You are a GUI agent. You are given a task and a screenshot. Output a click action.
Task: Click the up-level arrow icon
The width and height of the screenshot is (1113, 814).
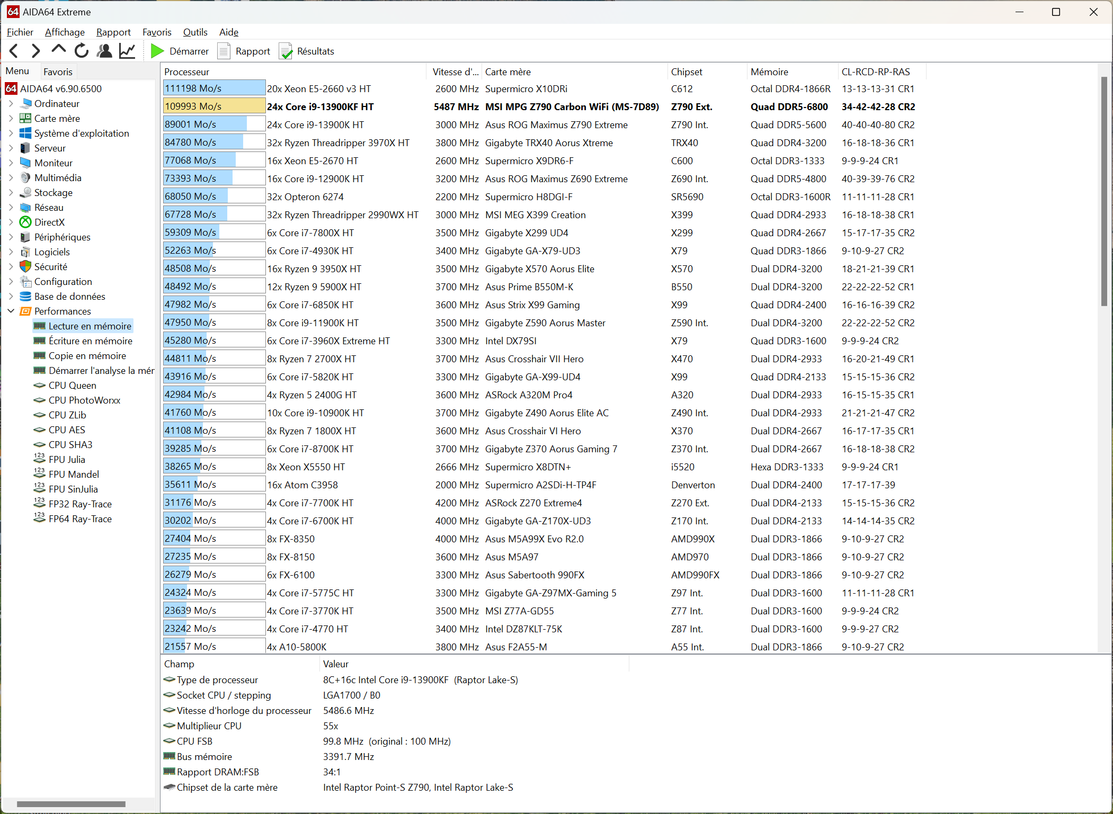tap(58, 50)
